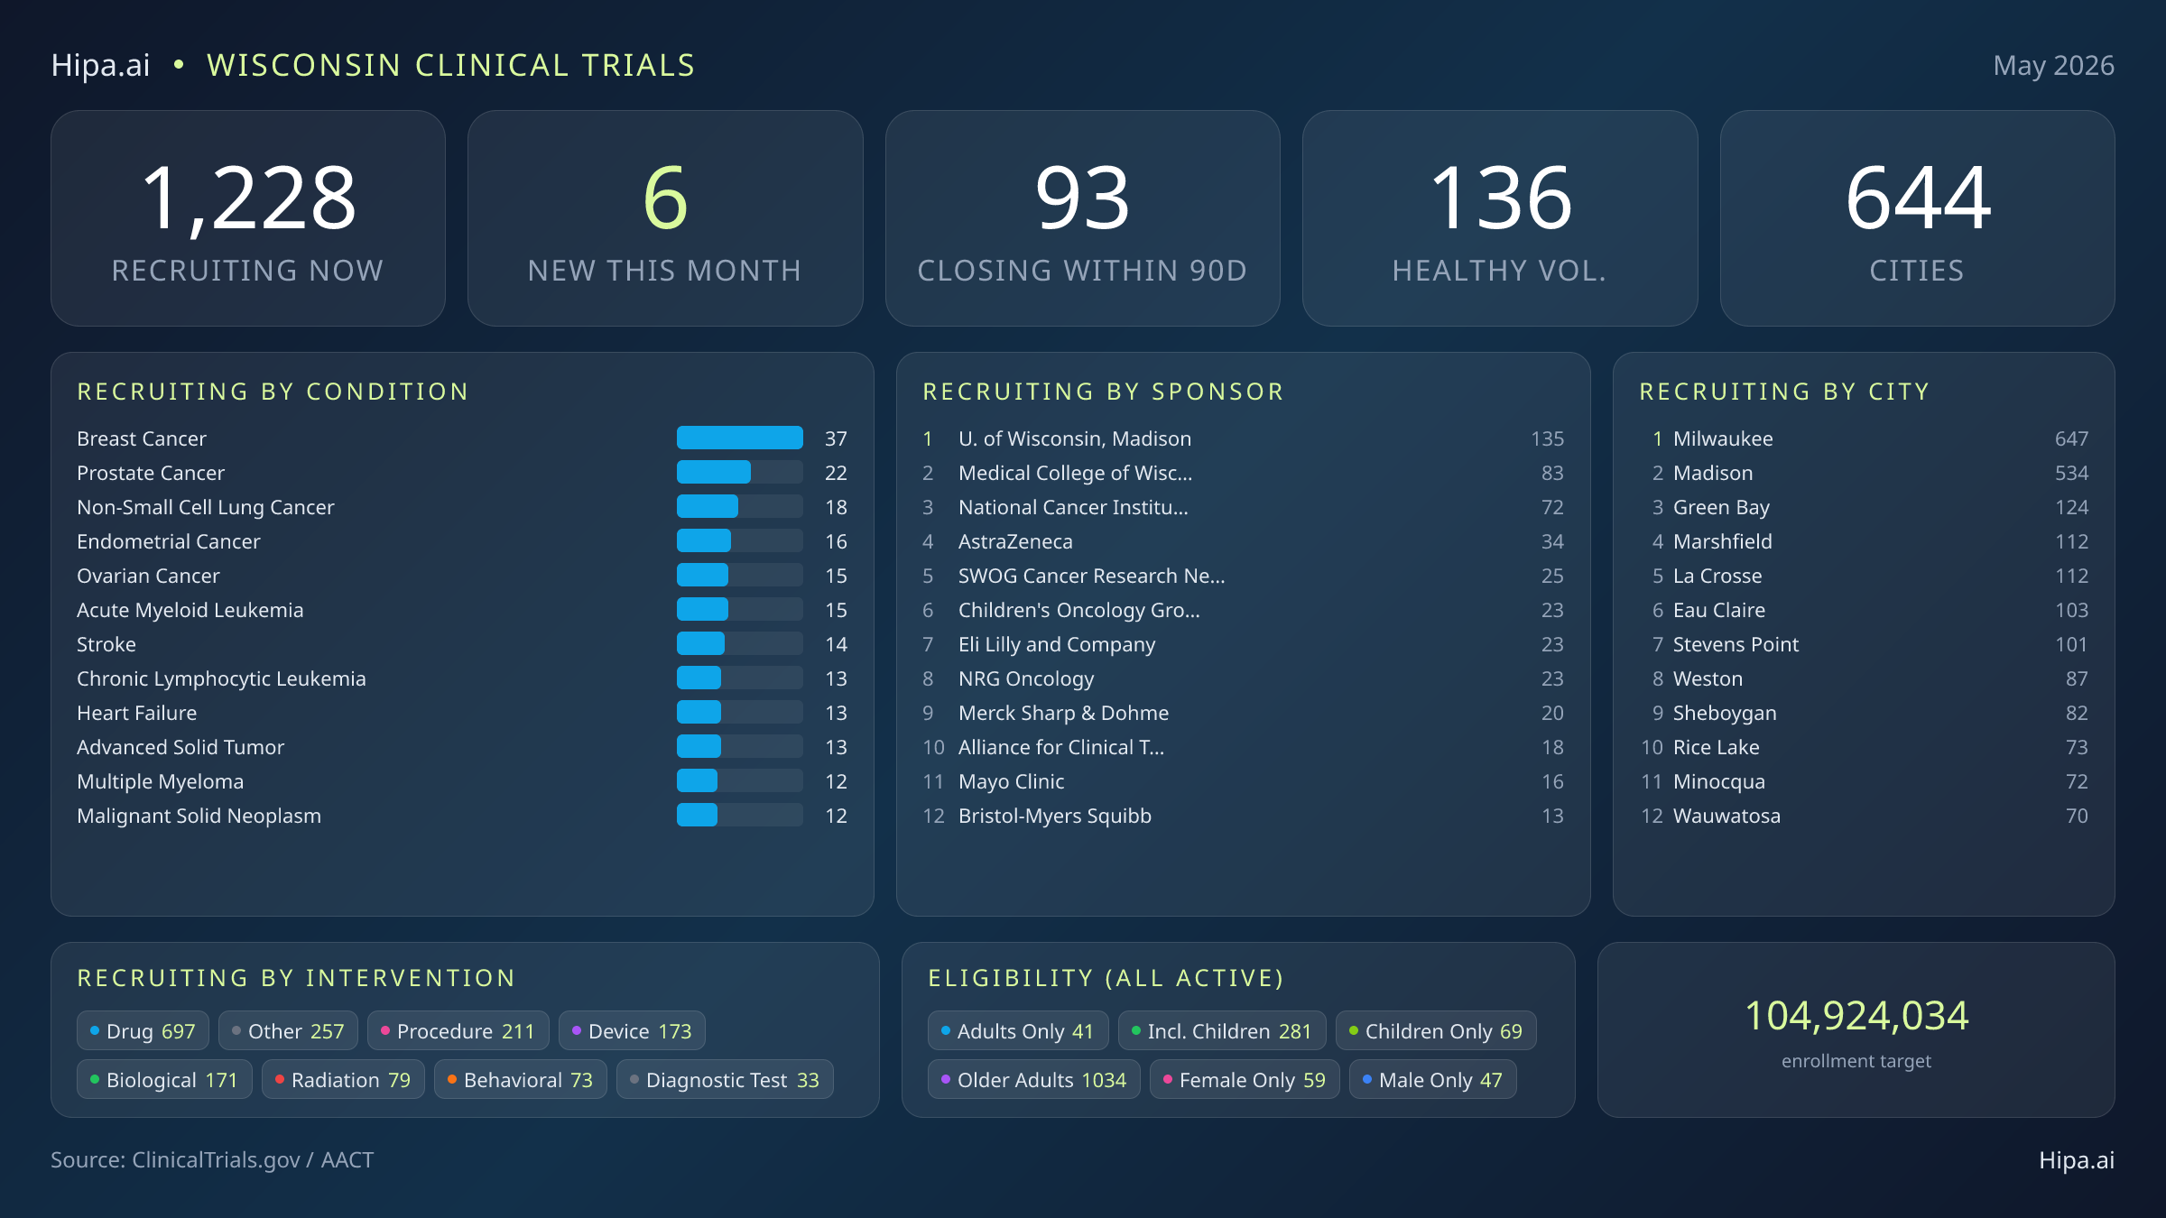
Task: Select the AstraZeneca sponsor row
Action: (1243, 541)
